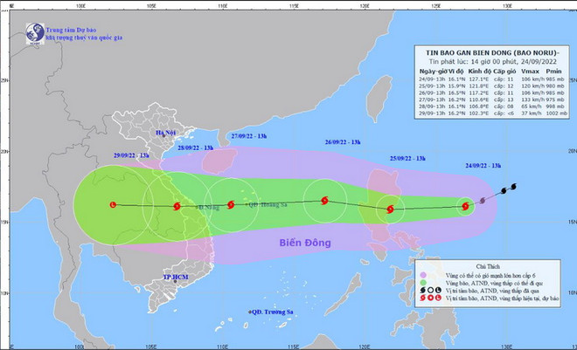The width and height of the screenshot is (577, 350).
Task: Click the national weather forecast center logo
Action: coord(35,31)
